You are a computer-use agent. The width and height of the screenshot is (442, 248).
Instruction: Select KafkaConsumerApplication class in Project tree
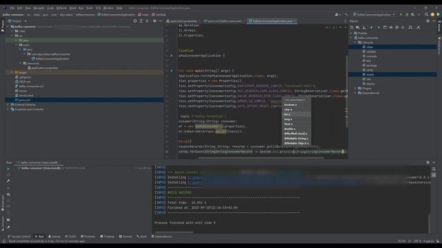[52, 59]
